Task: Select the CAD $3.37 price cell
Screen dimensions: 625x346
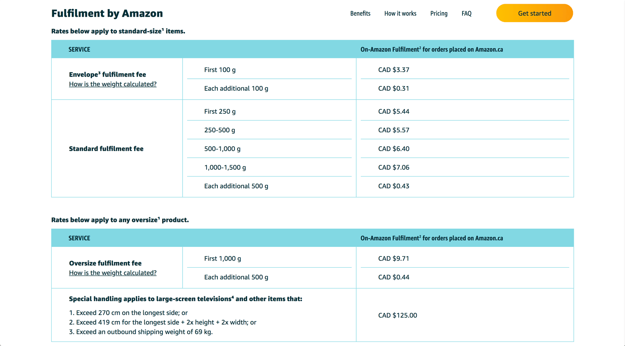Action: coord(394,70)
